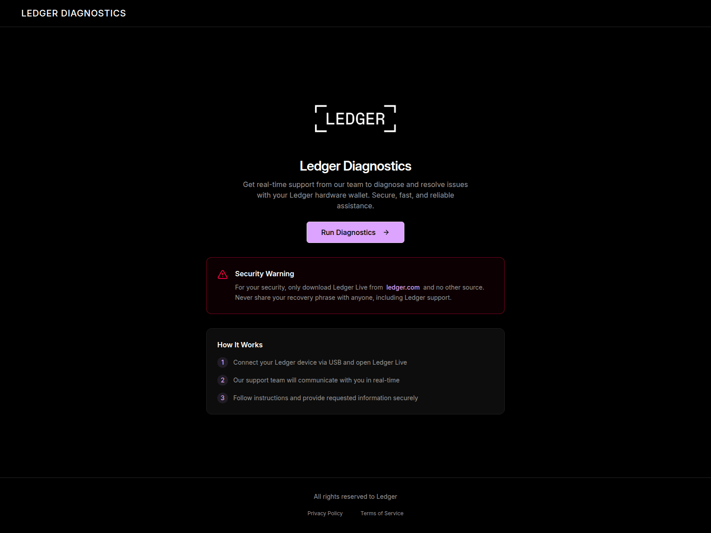The image size is (711, 533).
Task: Click the 'Ledger Diagnostics' main heading
Action: click(x=355, y=166)
